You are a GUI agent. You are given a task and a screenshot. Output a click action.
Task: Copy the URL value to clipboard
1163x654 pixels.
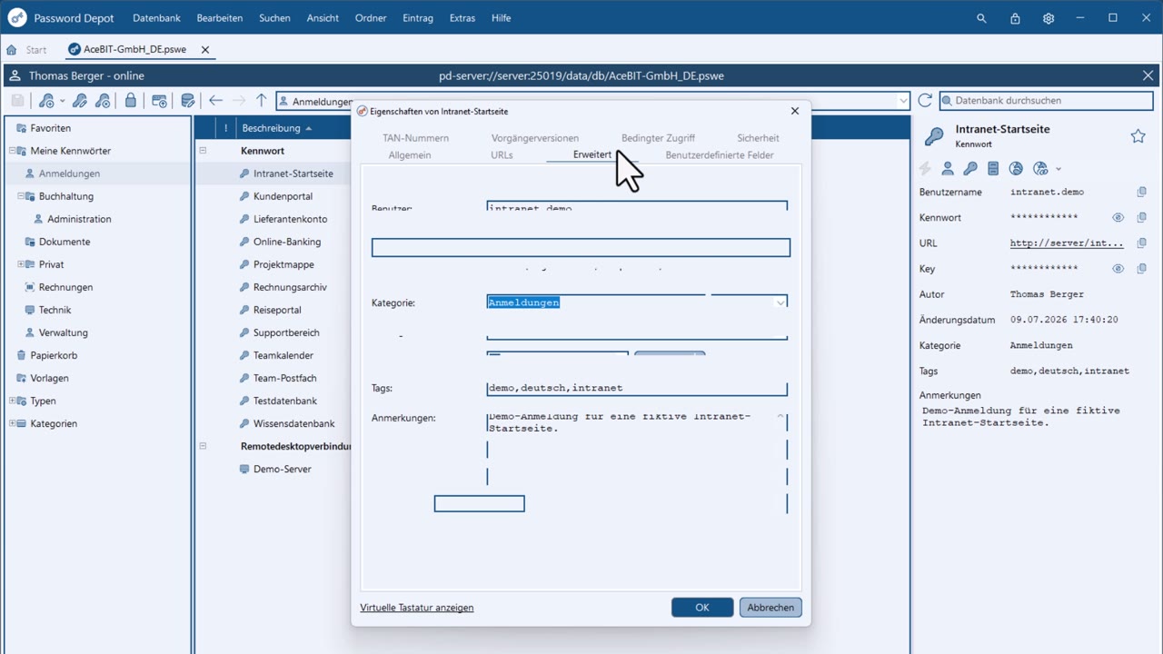point(1142,243)
